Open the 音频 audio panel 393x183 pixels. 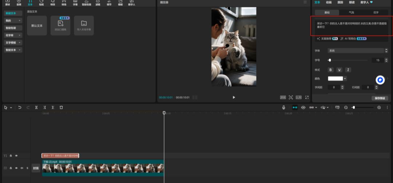[x=19, y=3]
